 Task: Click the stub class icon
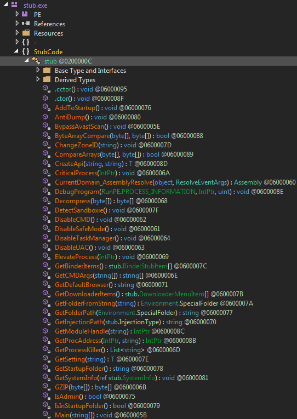(36, 61)
